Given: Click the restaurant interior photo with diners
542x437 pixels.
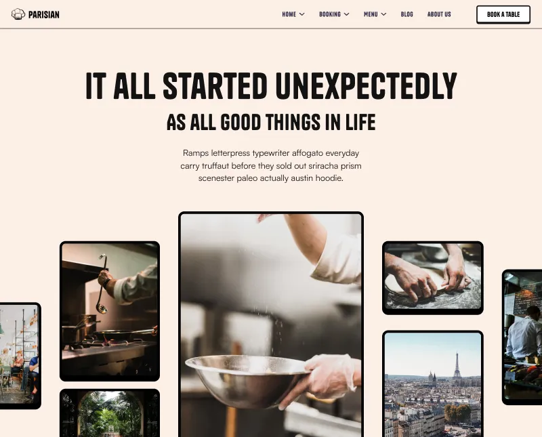Looking at the screenshot, I should (20, 356).
